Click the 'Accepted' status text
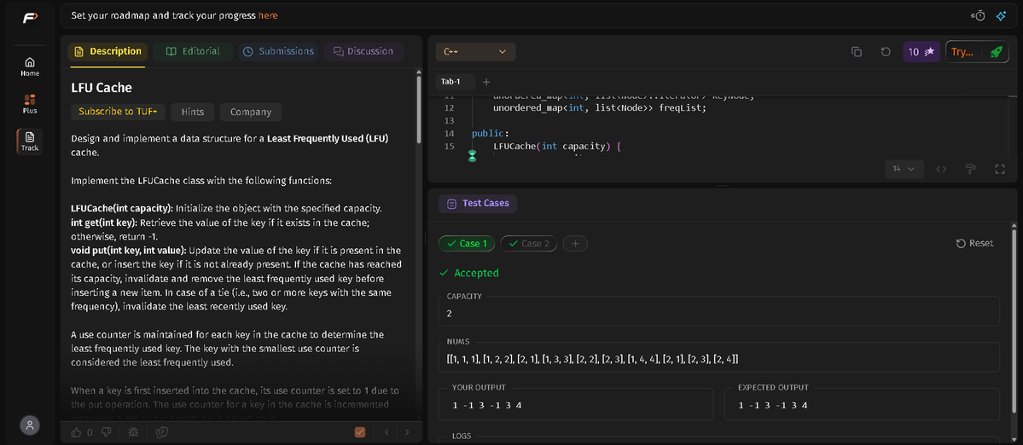Image resolution: width=1023 pixels, height=445 pixels. point(476,273)
